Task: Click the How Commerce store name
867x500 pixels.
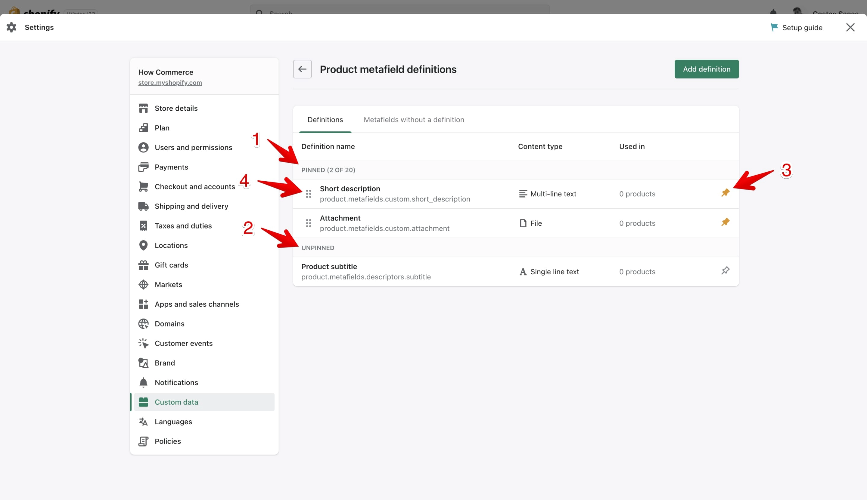Action: point(166,72)
